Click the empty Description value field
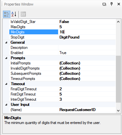Screen dimensions: 122x135 pyautogui.click(x=87, y=48)
